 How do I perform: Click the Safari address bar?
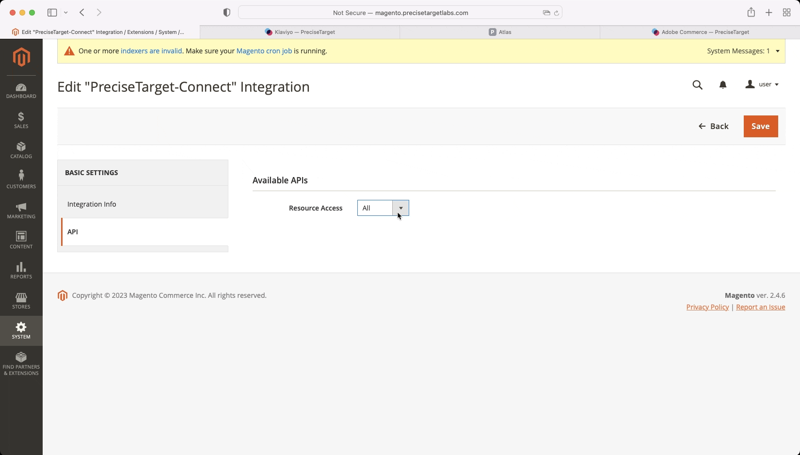point(400,13)
